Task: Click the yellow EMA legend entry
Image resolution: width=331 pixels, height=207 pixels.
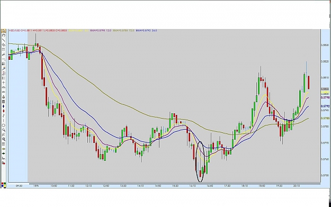Action: 78,30
